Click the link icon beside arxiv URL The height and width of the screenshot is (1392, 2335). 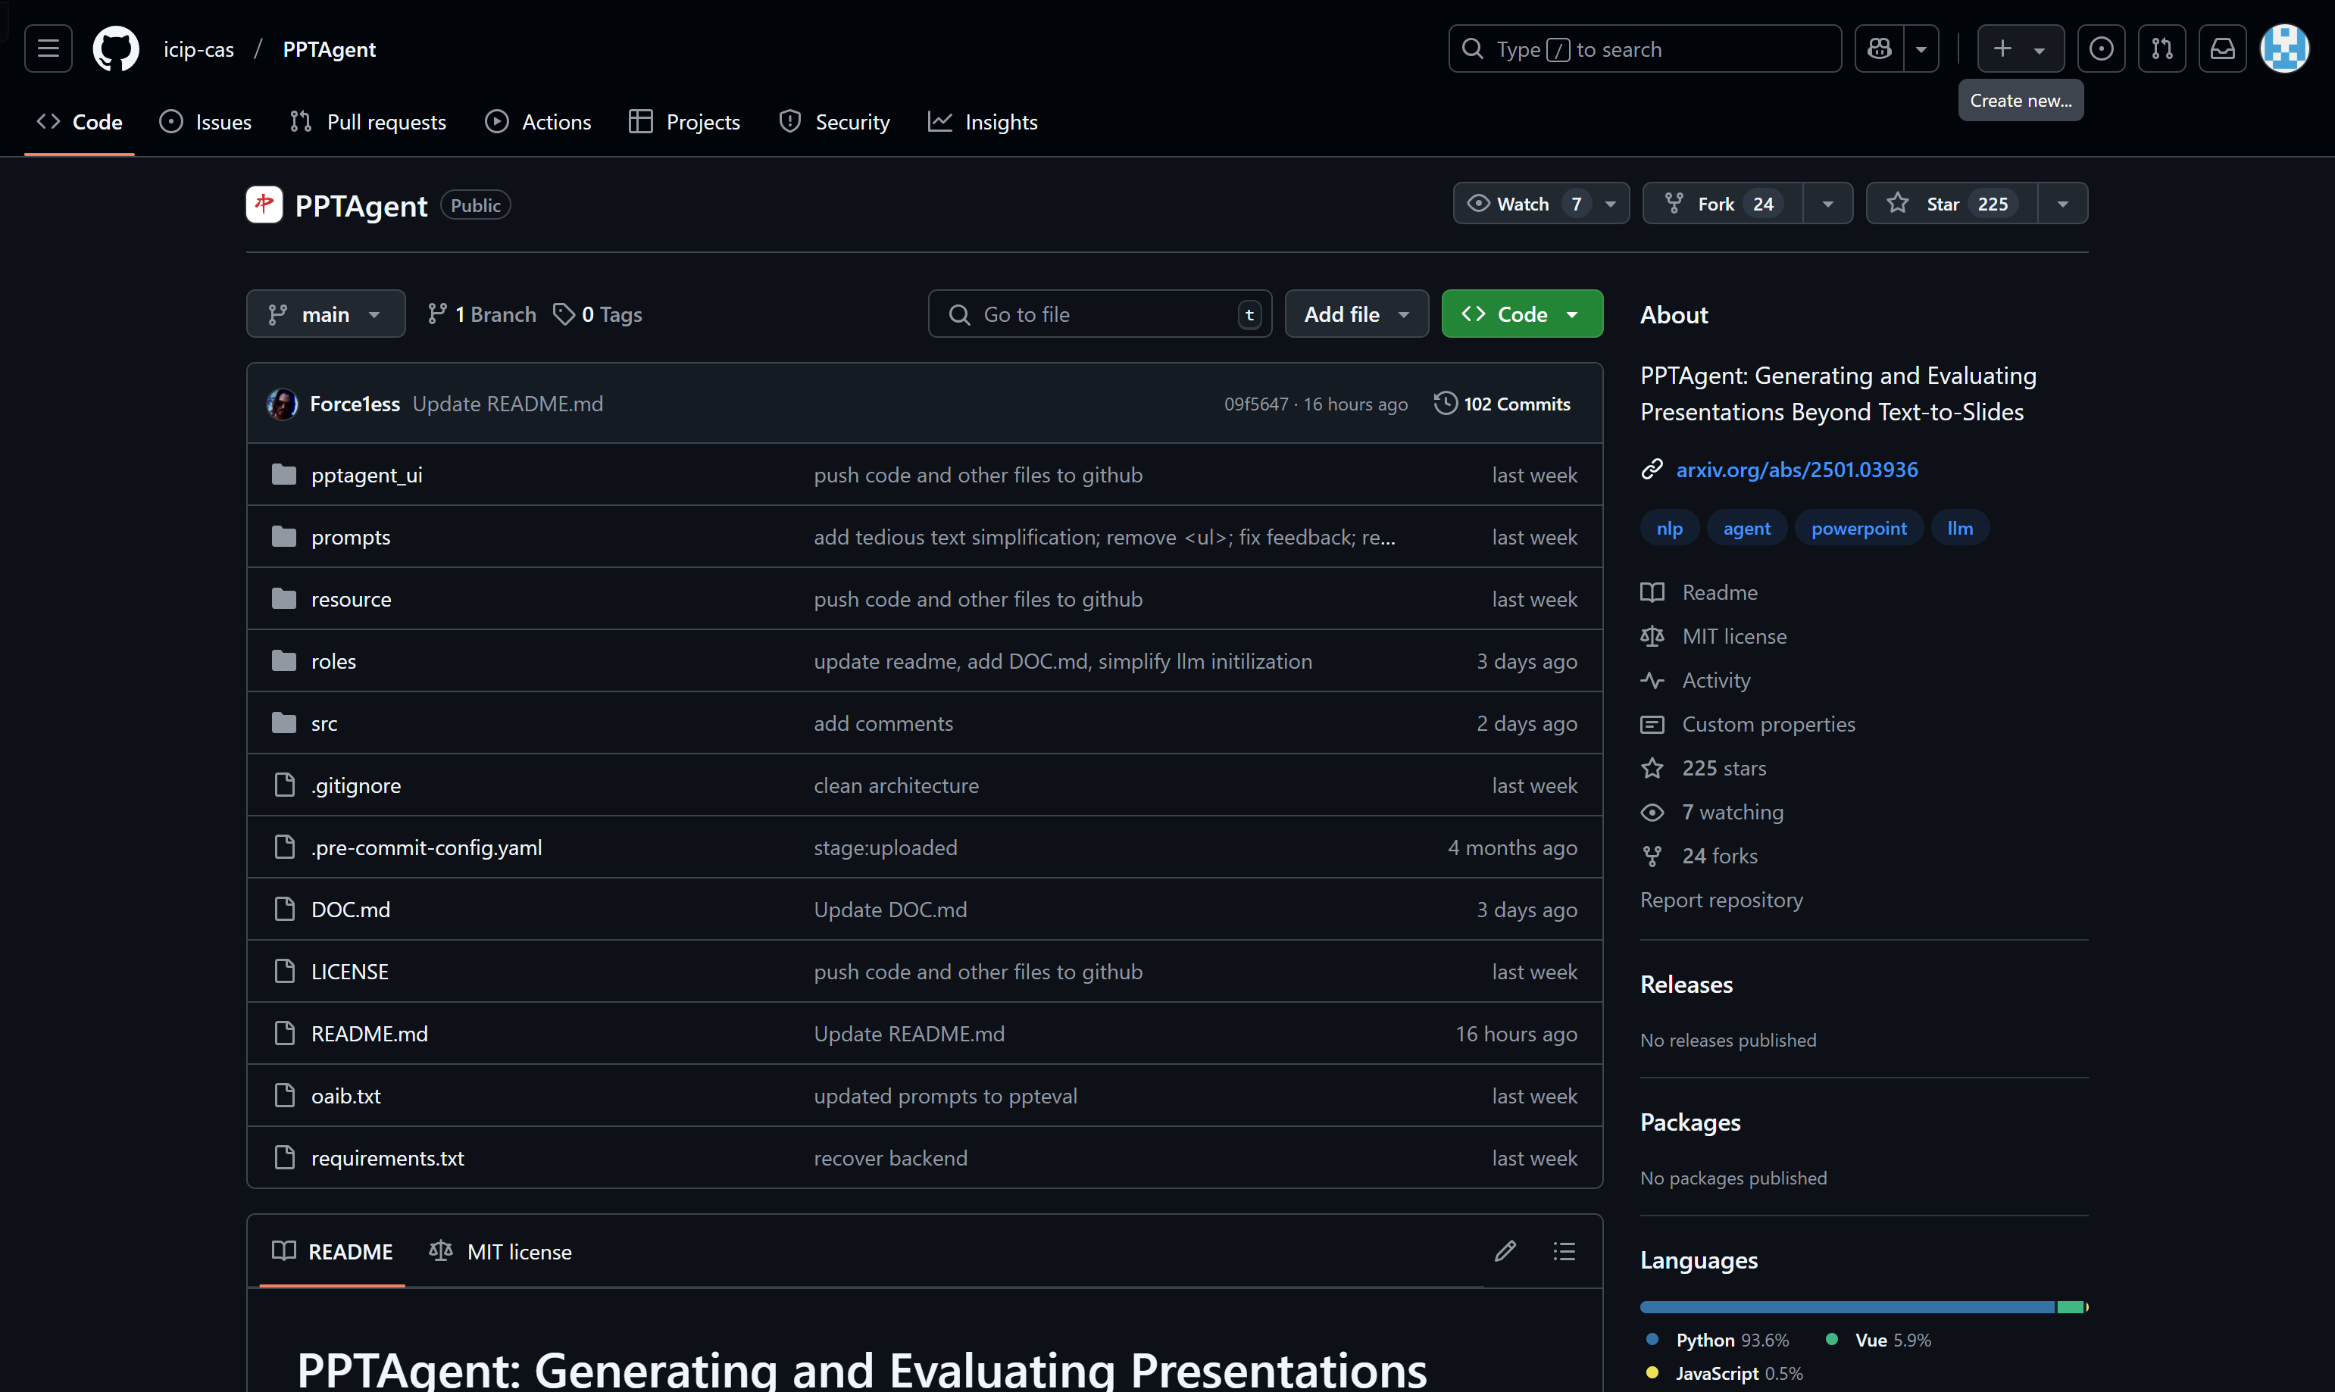coord(1652,469)
